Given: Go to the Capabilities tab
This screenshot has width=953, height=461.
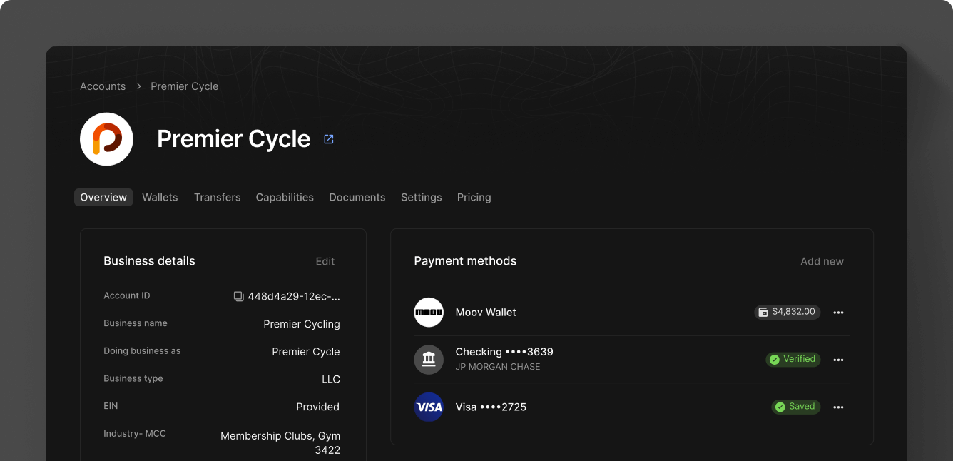Looking at the screenshot, I should coord(285,197).
